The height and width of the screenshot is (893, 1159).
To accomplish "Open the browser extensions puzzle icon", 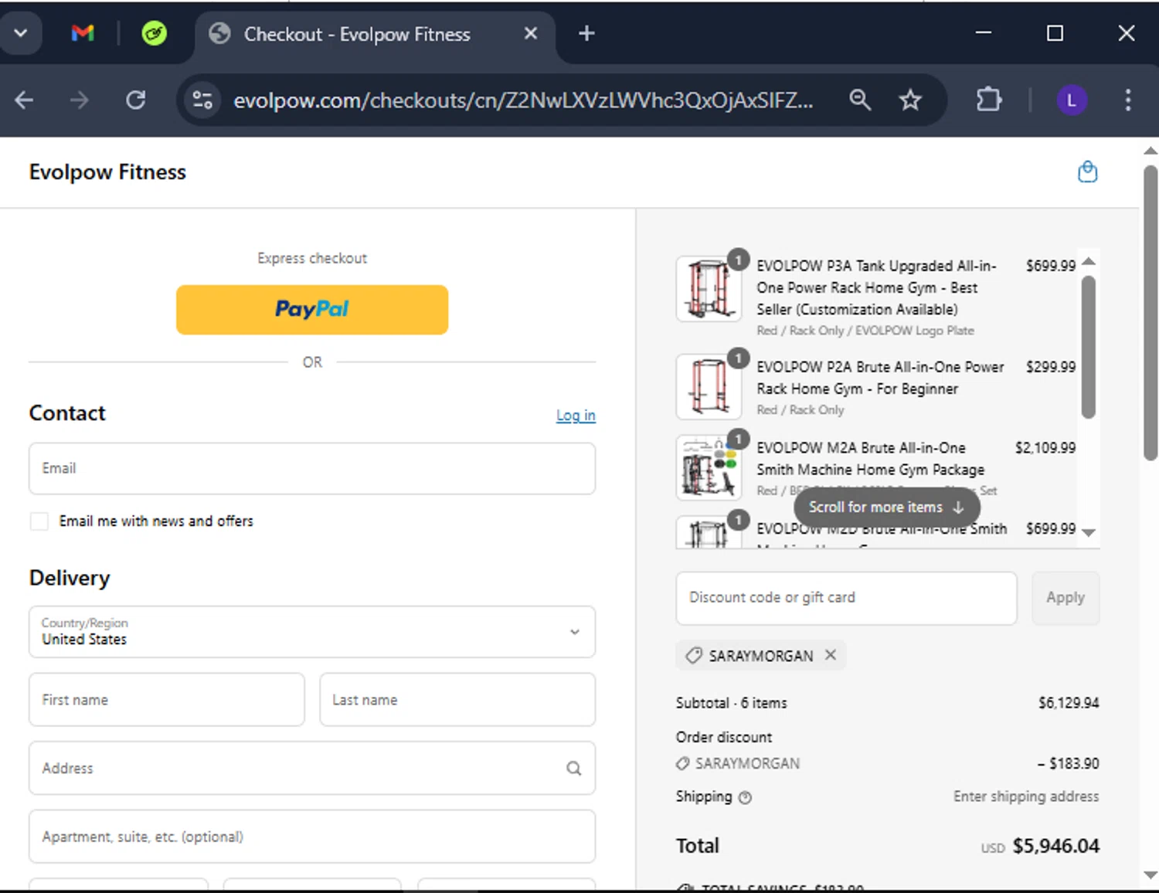I will tap(989, 100).
